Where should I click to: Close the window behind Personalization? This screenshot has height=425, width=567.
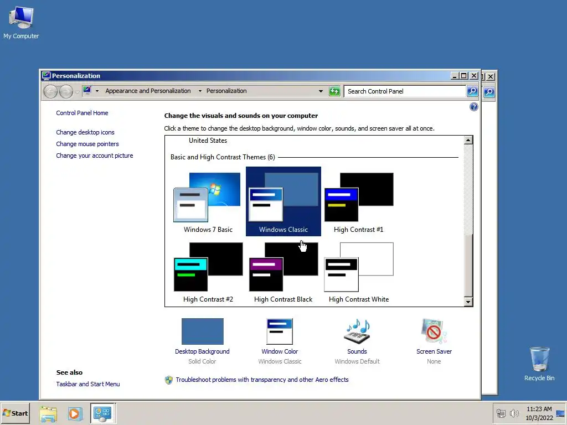pyautogui.click(x=491, y=76)
